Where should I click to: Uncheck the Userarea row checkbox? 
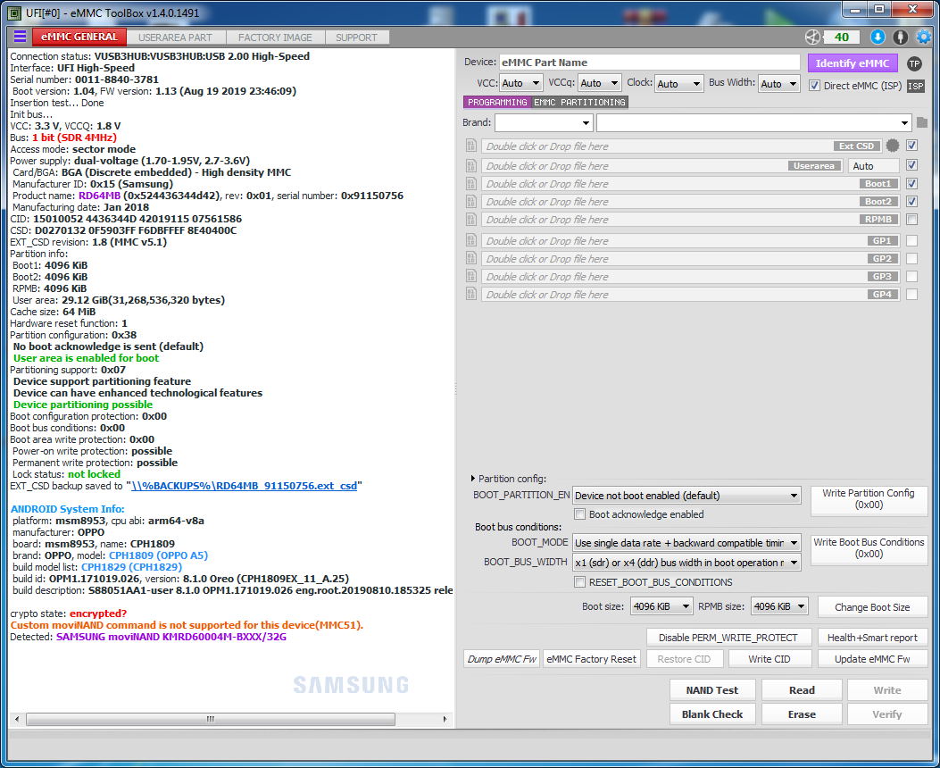click(x=911, y=165)
